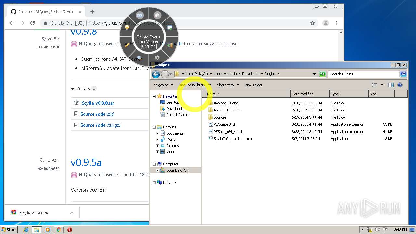Click the Change your view icon
This screenshot has width=416, height=234.
374,85
